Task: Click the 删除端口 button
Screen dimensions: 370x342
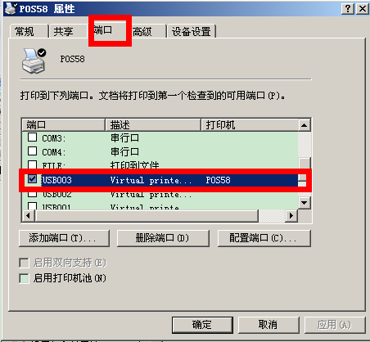Action: (x=163, y=238)
